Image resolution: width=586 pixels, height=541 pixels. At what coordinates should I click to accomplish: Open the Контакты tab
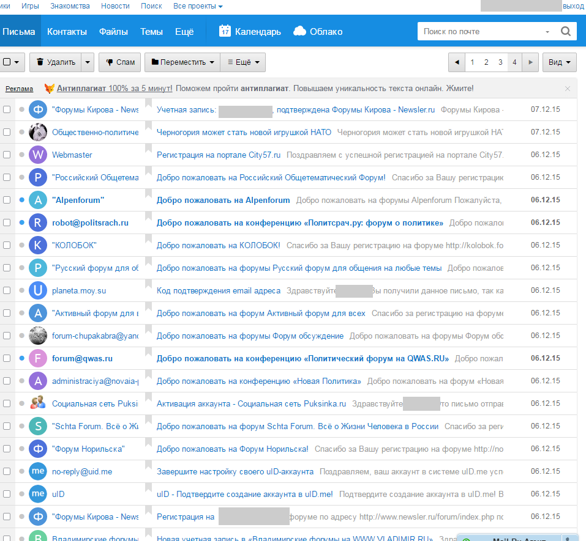click(x=67, y=32)
